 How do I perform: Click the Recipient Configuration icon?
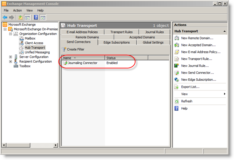[x=16, y=61]
